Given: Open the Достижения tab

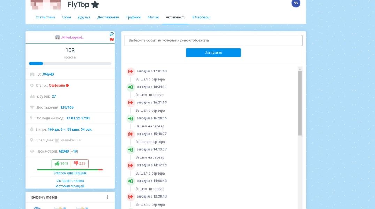Looking at the screenshot, I should 108,17.
